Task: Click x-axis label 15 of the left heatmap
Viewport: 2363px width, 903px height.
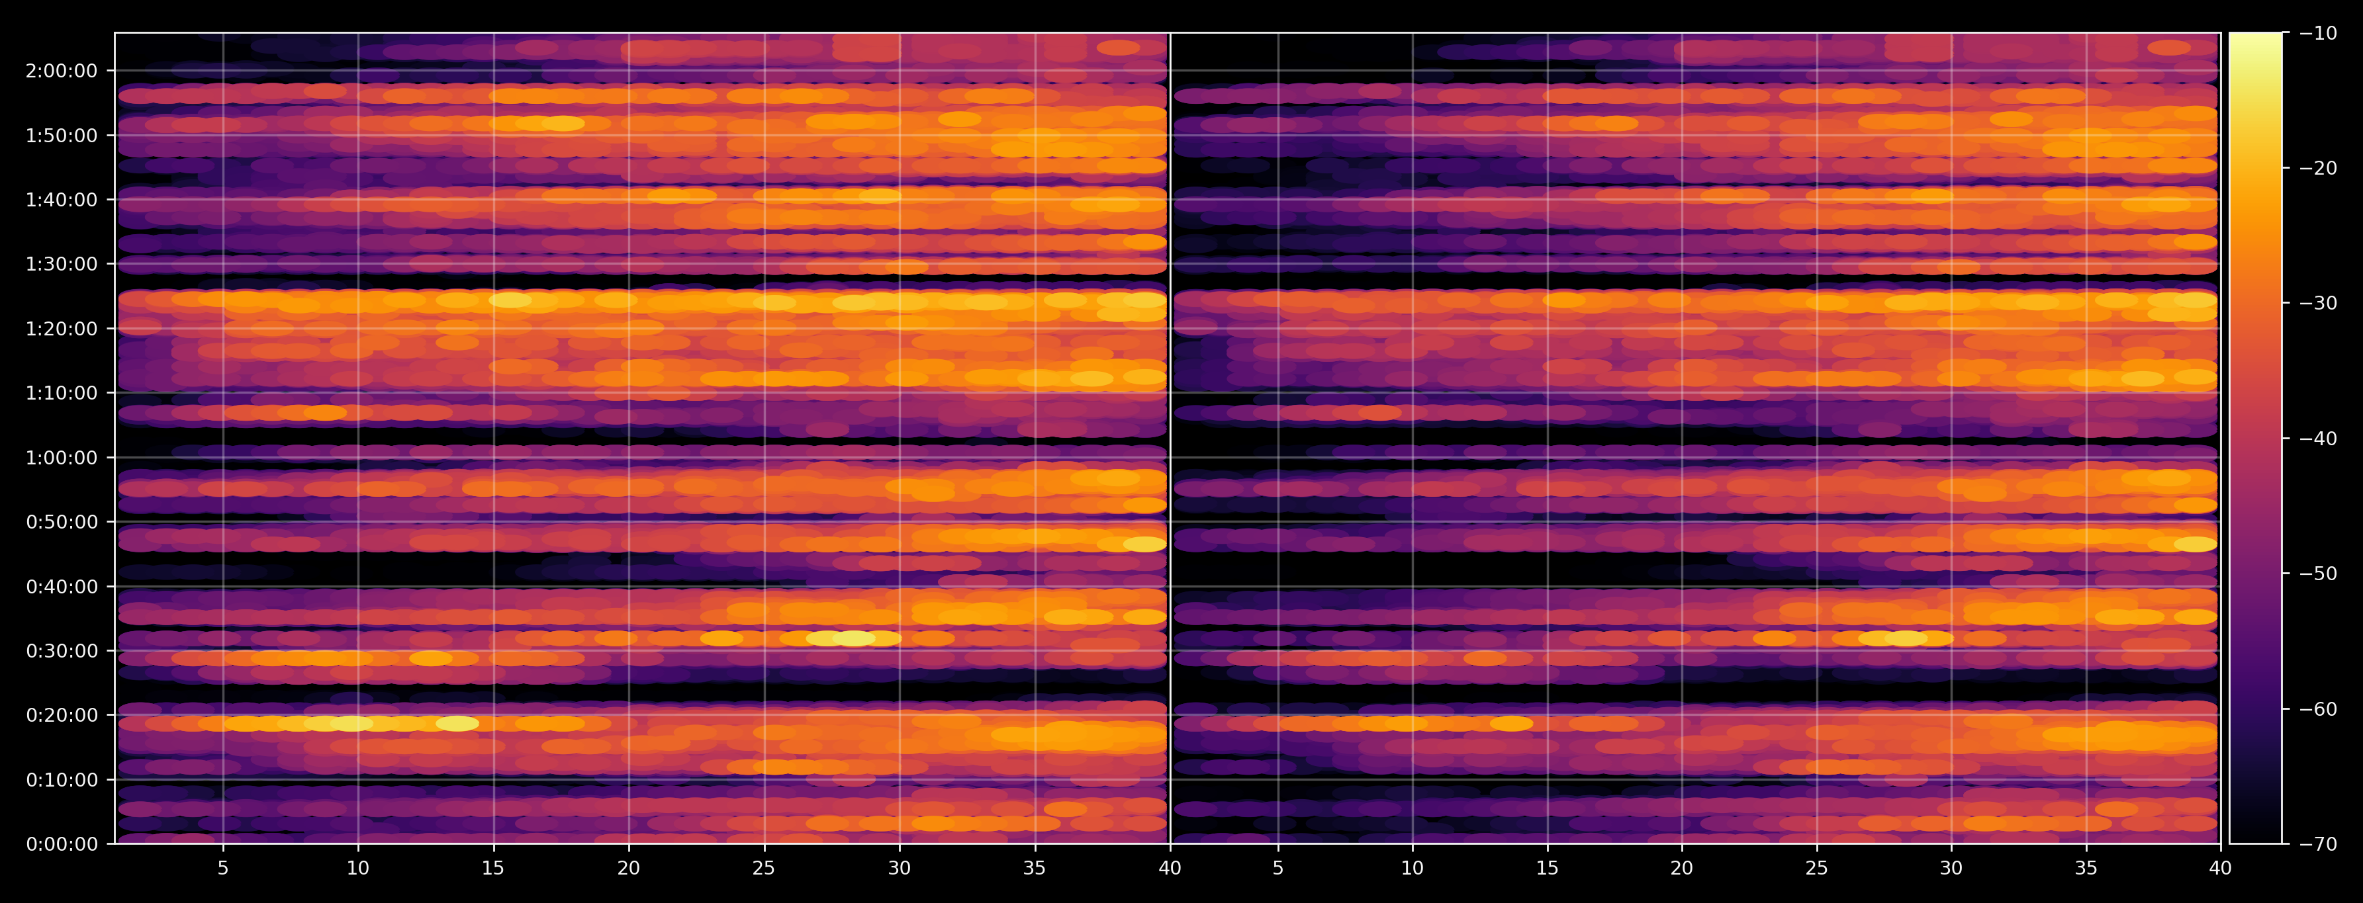Action: (494, 868)
